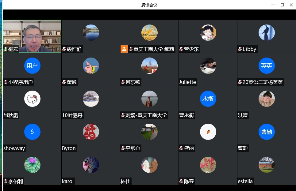Click the muted mic icon next to 曾少东

[x=181, y=49]
